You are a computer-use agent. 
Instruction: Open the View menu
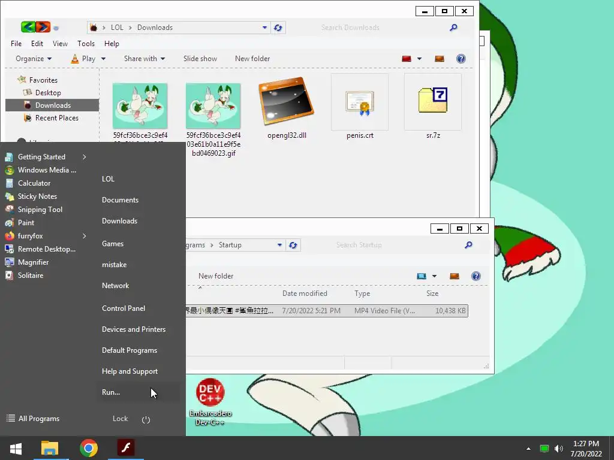[60, 43]
